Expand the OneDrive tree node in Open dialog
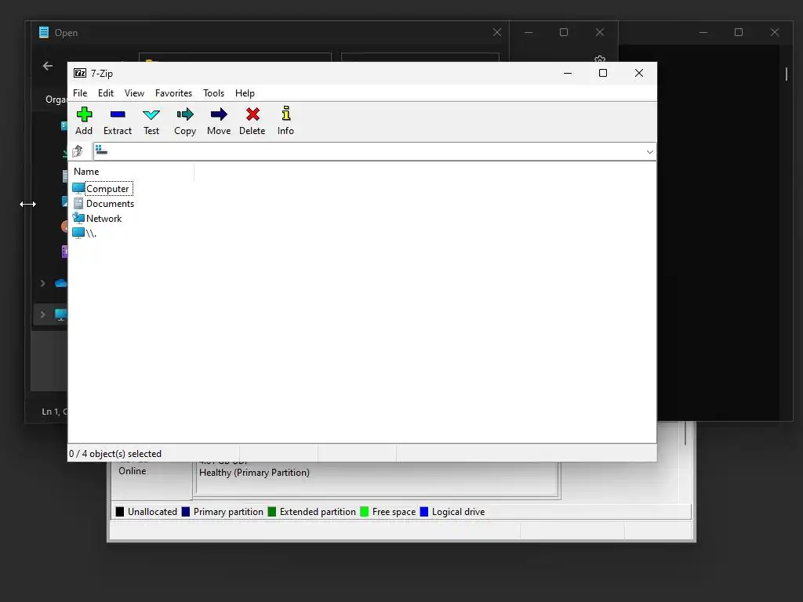 click(x=43, y=283)
